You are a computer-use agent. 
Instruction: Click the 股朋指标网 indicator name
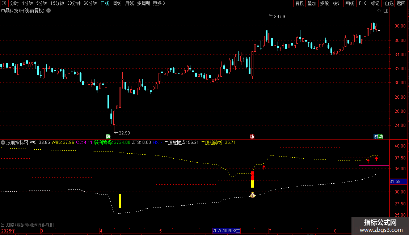pos(17,142)
